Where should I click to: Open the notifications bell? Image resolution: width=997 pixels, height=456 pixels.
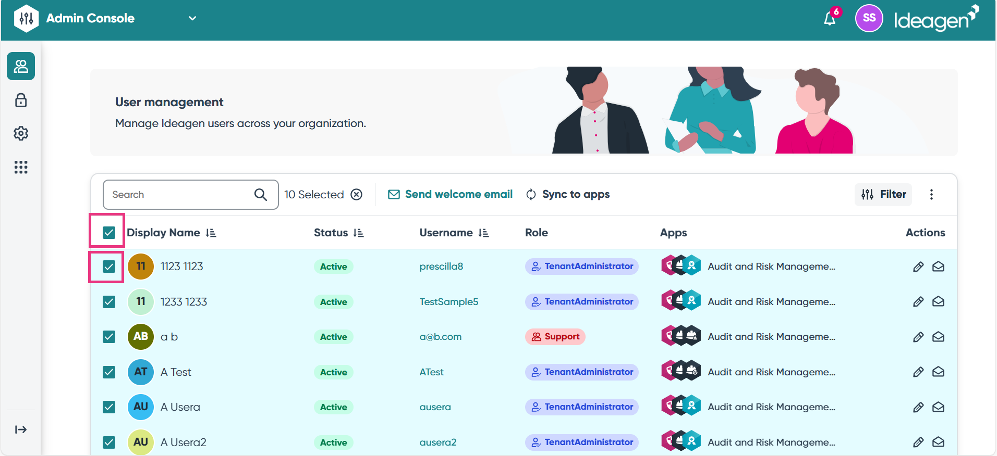pos(829,19)
